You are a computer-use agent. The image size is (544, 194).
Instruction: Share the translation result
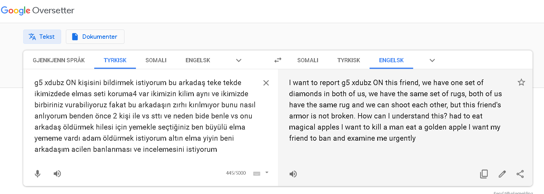[520, 174]
